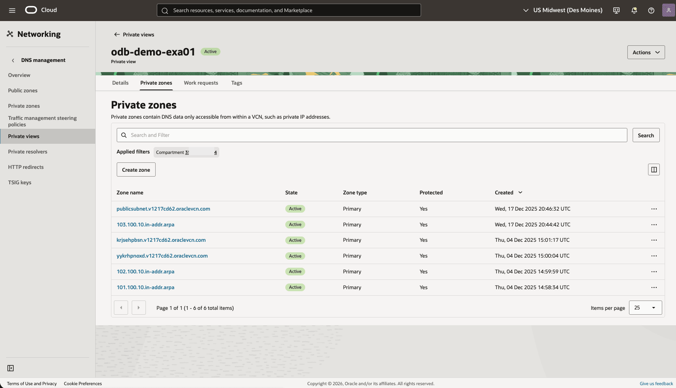676x388 pixels.
Task: Click the Create zone button
Action: pyautogui.click(x=136, y=169)
